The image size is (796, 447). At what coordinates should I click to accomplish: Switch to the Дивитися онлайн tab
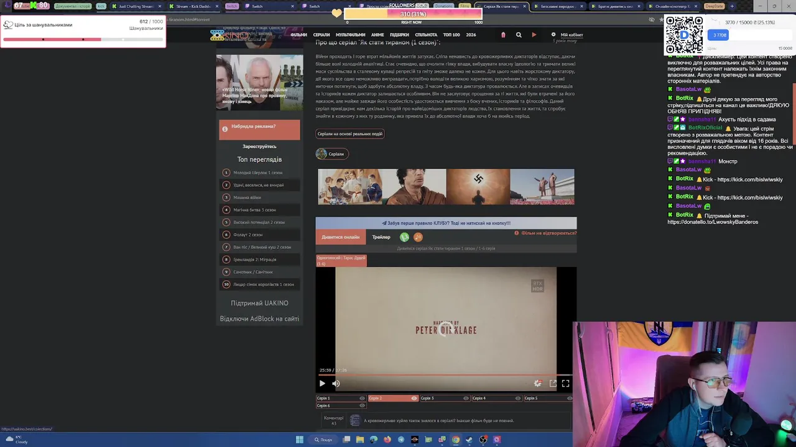(340, 237)
